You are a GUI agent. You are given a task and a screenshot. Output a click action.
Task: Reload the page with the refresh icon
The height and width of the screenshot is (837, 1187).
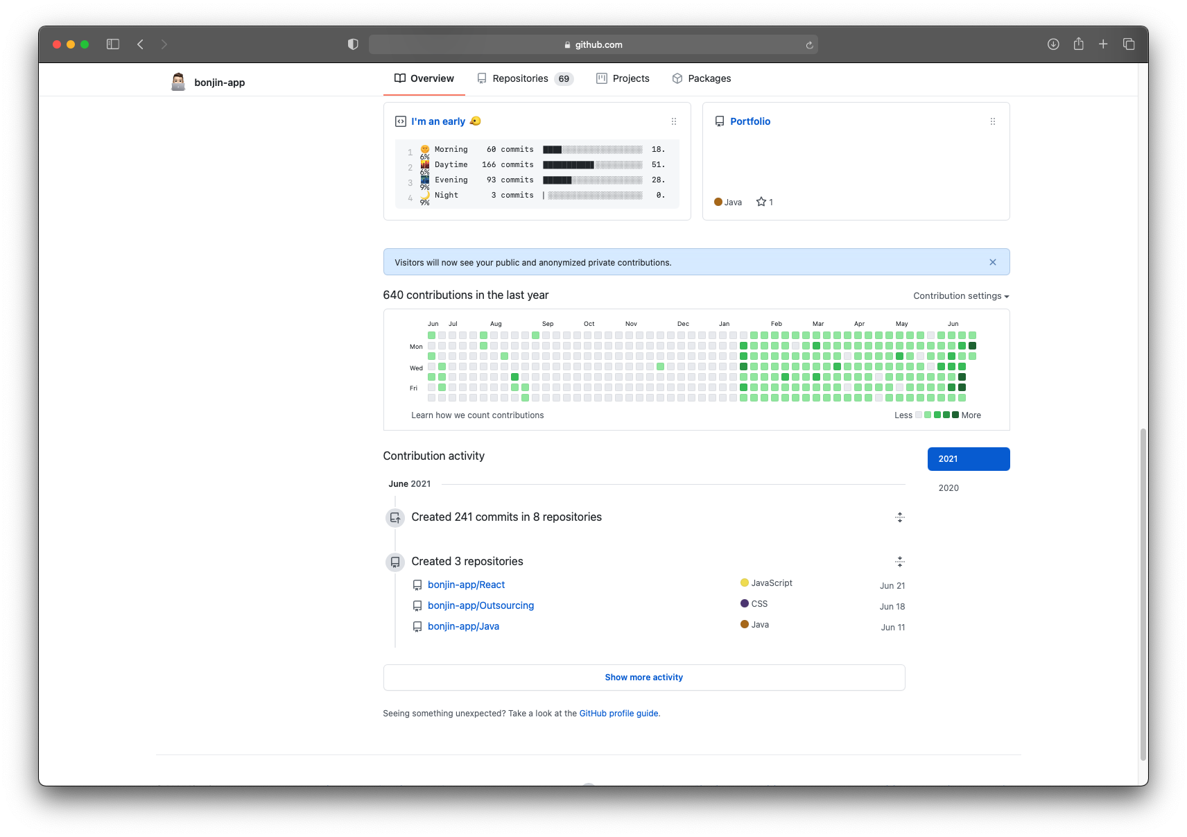(x=809, y=45)
